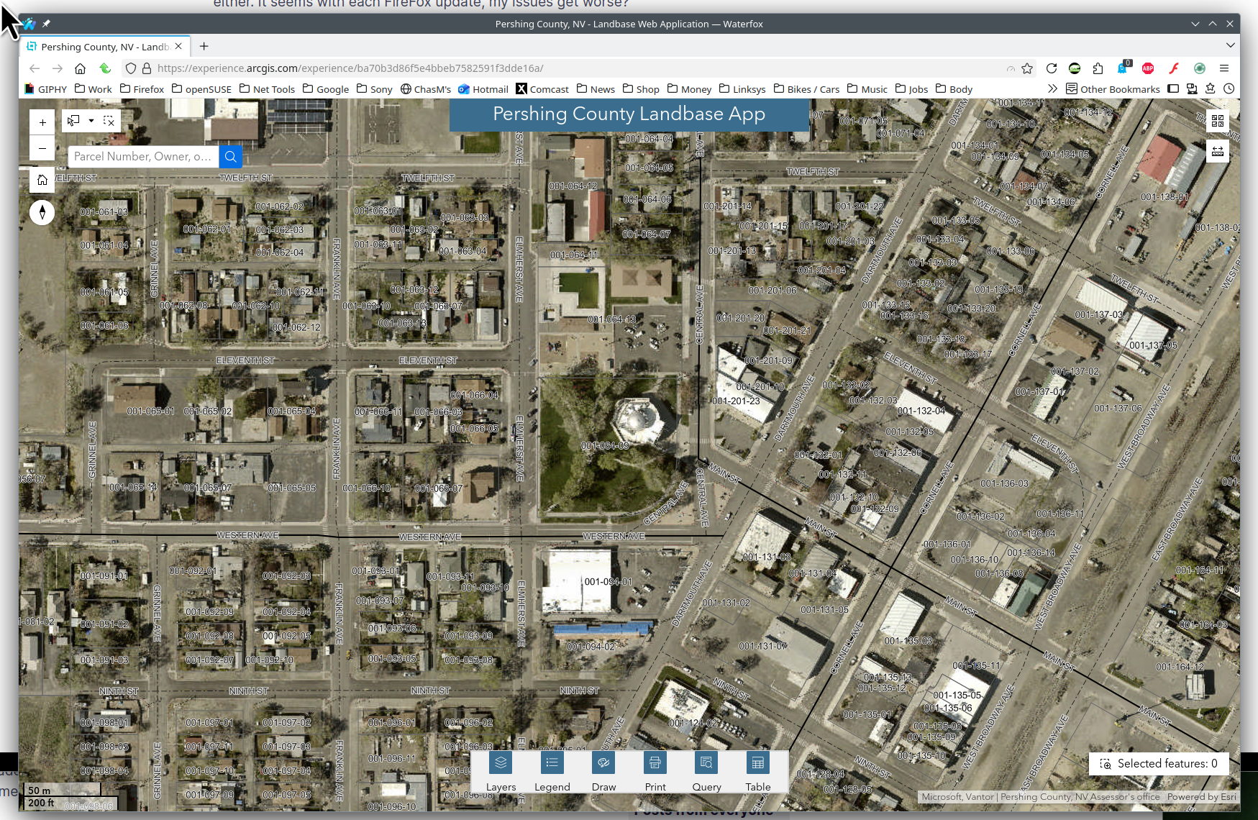Expand the list all tabs arrow
This screenshot has width=1258, height=820.
[1231, 45]
